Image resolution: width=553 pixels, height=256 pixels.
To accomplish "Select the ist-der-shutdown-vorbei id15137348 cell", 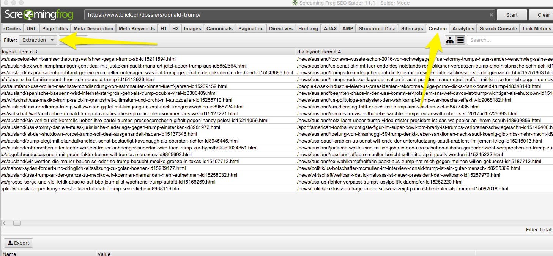I will click(148, 134).
